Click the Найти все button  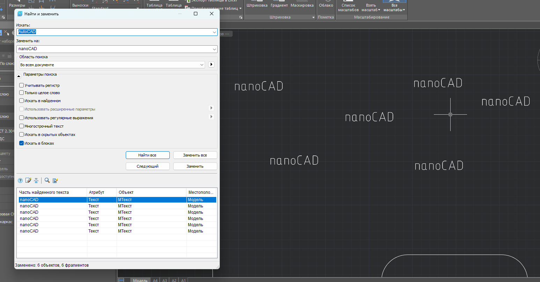(147, 155)
